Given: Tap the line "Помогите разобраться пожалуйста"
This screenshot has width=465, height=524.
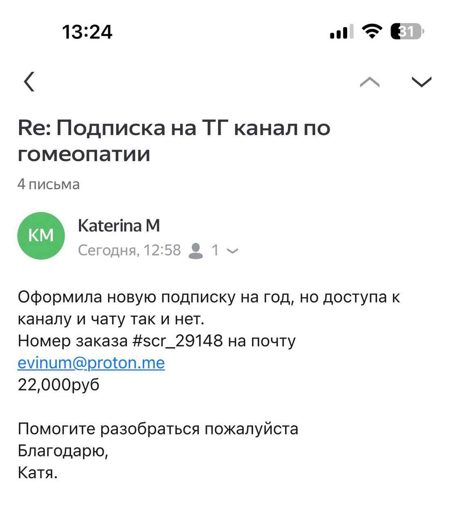Looking at the screenshot, I should 158,429.
